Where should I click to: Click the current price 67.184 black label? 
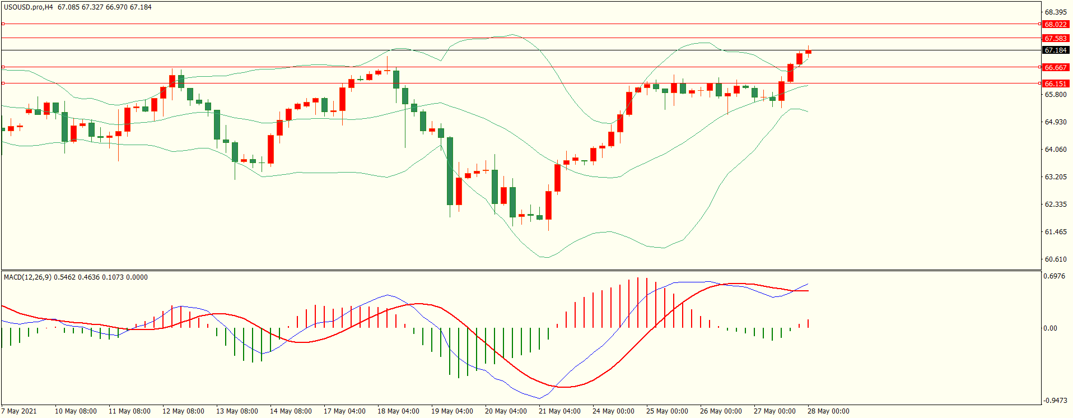1056,50
